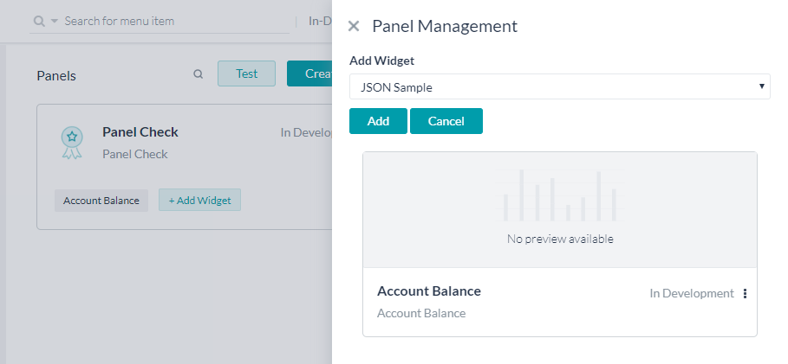Image resolution: width=788 pixels, height=364 pixels.
Task: Click the Panel Check award ribbon icon
Action: click(x=72, y=142)
